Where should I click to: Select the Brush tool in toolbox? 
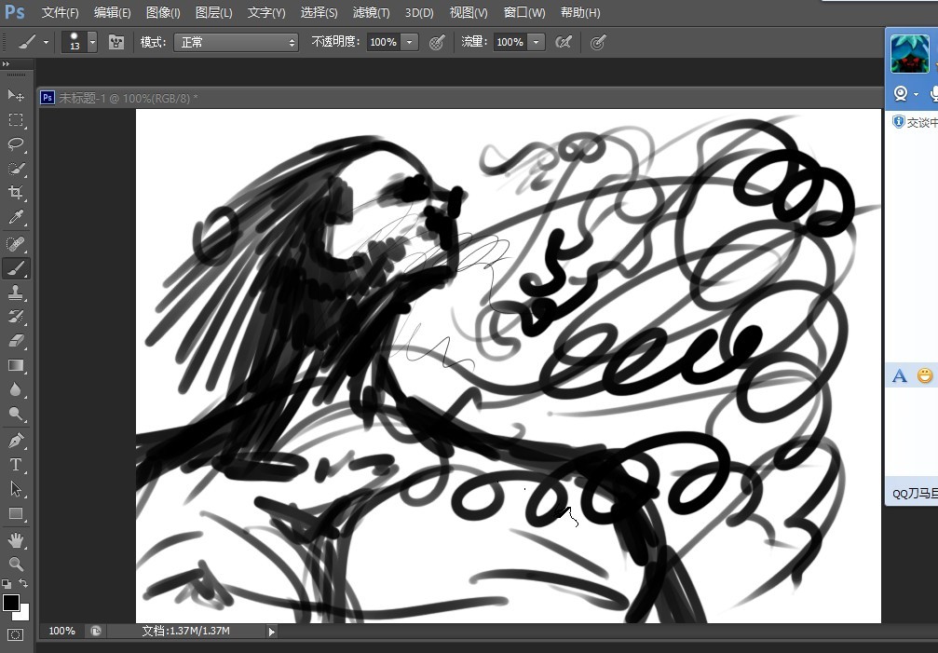(16, 268)
